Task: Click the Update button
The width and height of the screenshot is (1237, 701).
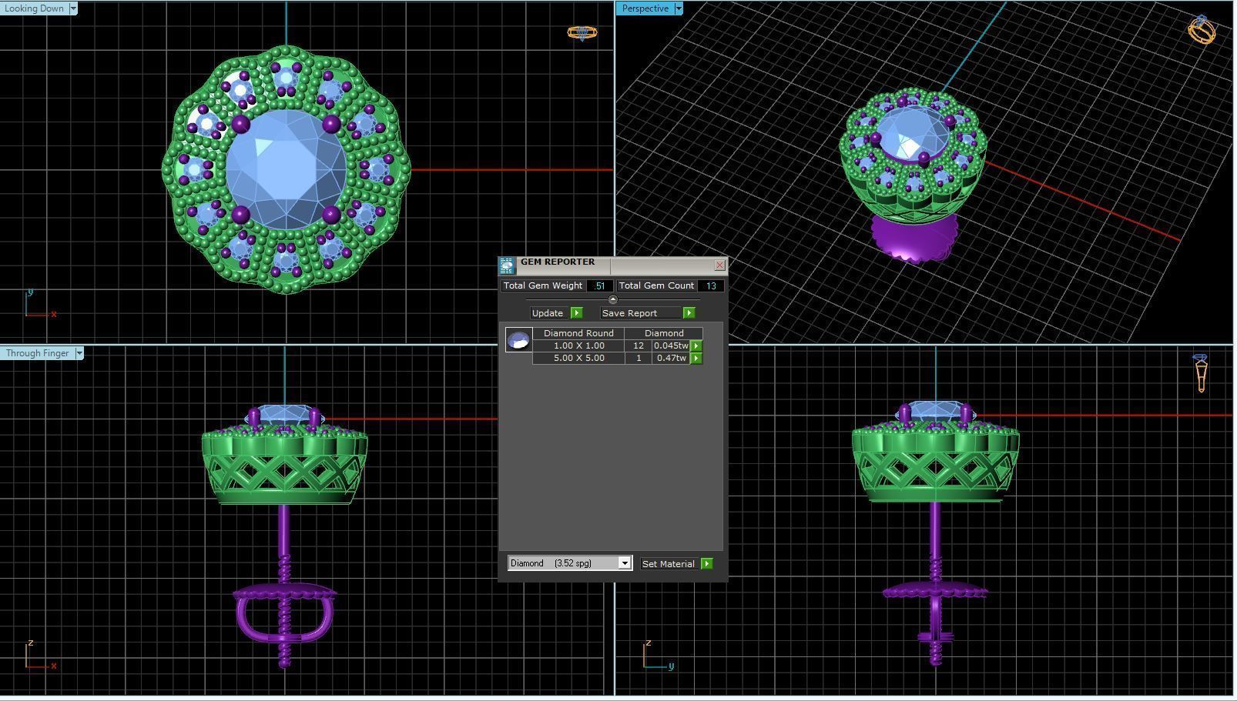Action: coord(556,313)
